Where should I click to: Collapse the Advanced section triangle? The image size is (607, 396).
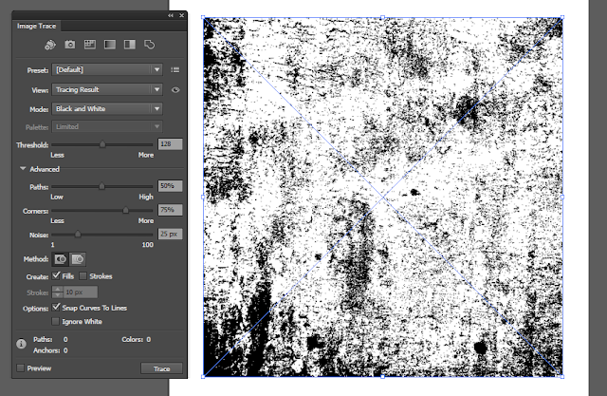23,169
